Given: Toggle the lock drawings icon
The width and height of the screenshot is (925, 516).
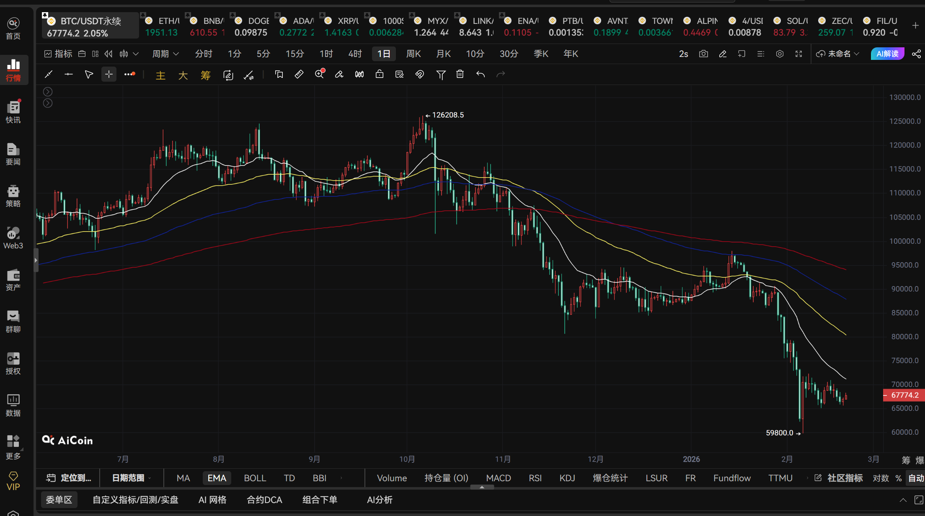Looking at the screenshot, I should click(x=379, y=74).
